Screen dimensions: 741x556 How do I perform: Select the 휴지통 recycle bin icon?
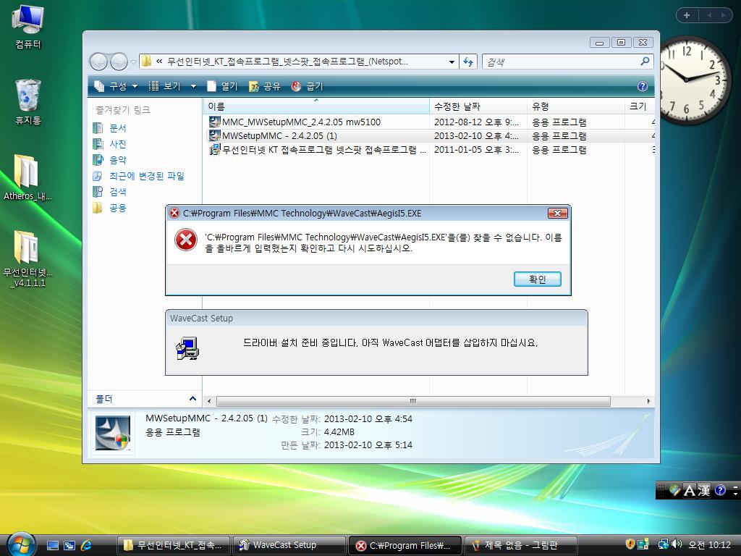[x=28, y=101]
